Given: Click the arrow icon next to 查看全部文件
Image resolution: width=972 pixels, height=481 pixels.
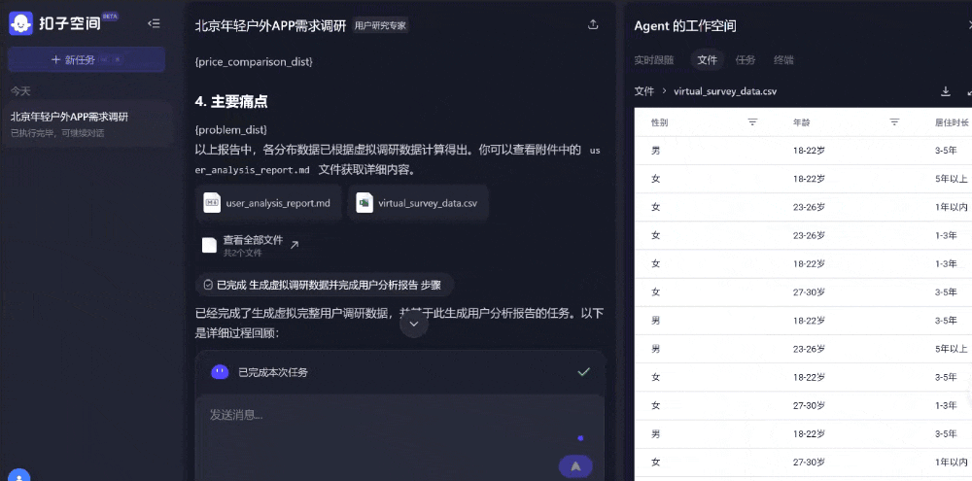Looking at the screenshot, I should (x=295, y=245).
